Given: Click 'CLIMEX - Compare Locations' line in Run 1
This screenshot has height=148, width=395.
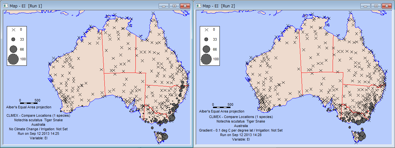Looking at the screenshot, I should pos(38,115).
